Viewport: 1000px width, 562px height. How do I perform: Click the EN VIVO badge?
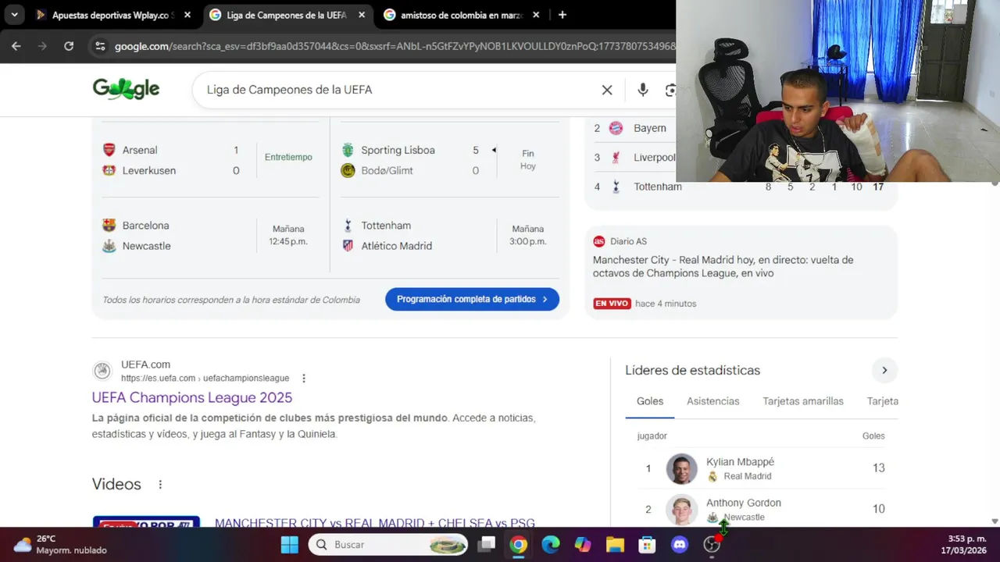coord(612,304)
